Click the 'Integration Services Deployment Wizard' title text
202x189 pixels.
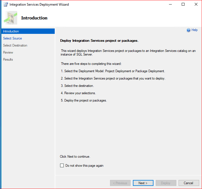[x=39, y=5]
